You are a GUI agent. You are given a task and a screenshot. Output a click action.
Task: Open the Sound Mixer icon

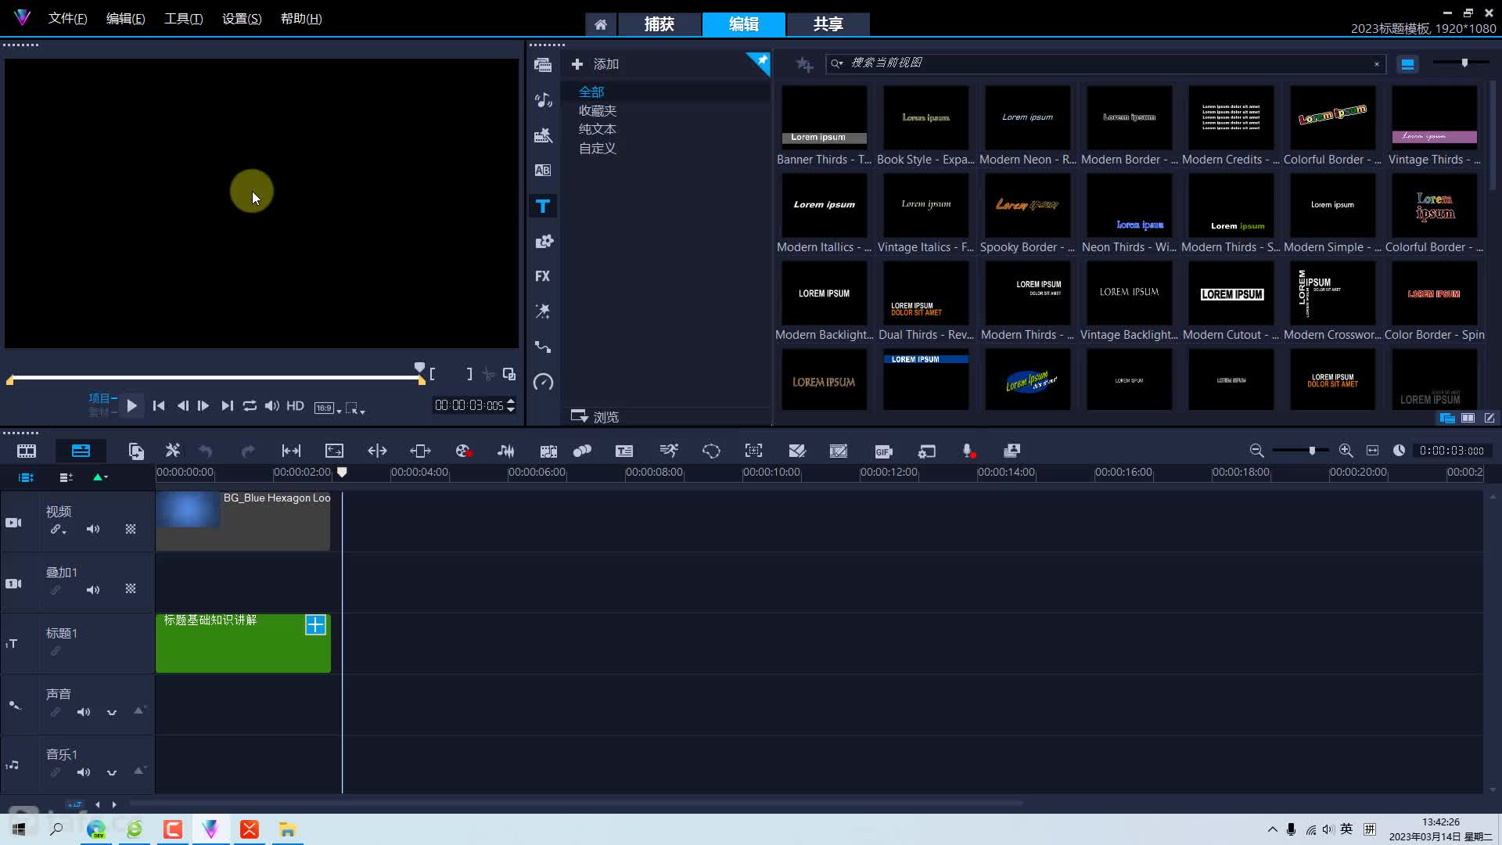(505, 451)
